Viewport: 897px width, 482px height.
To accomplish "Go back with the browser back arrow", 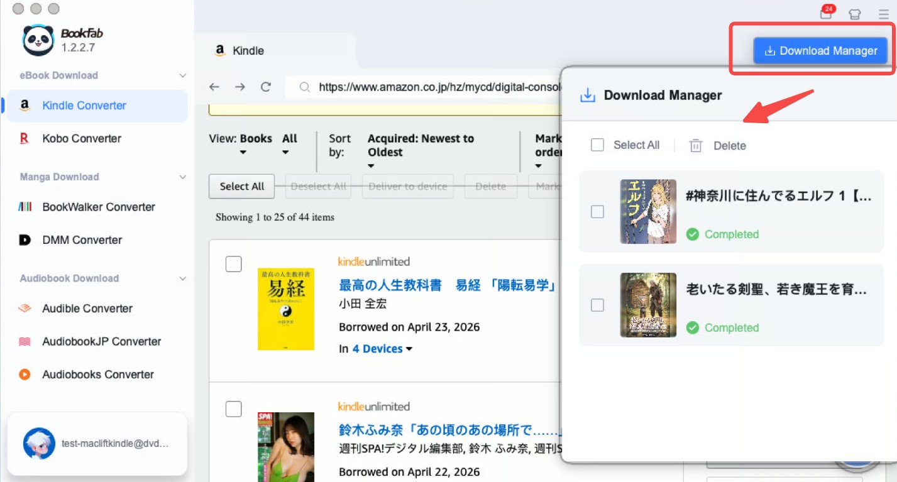I will 214,87.
